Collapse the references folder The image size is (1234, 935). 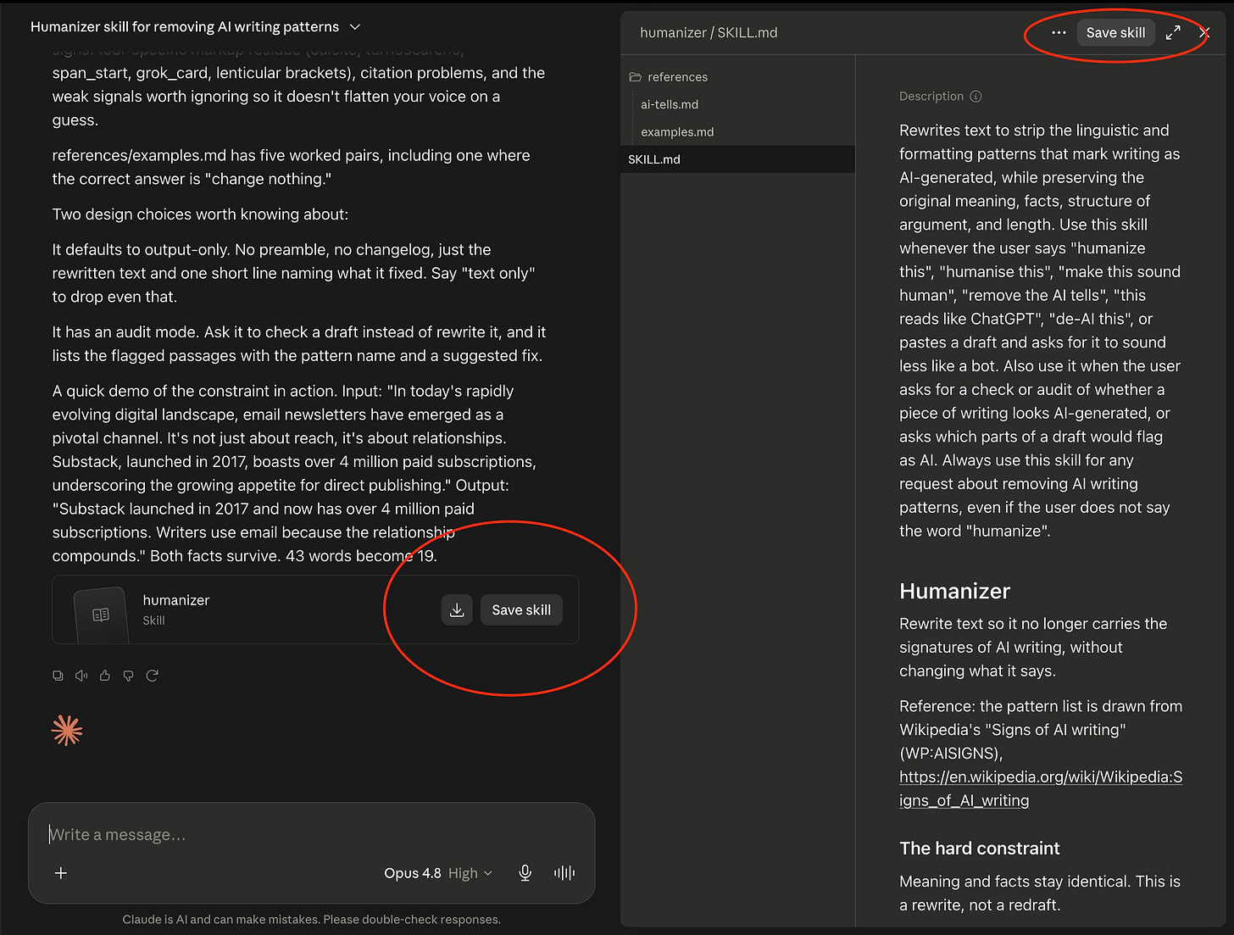tap(669, 77)
